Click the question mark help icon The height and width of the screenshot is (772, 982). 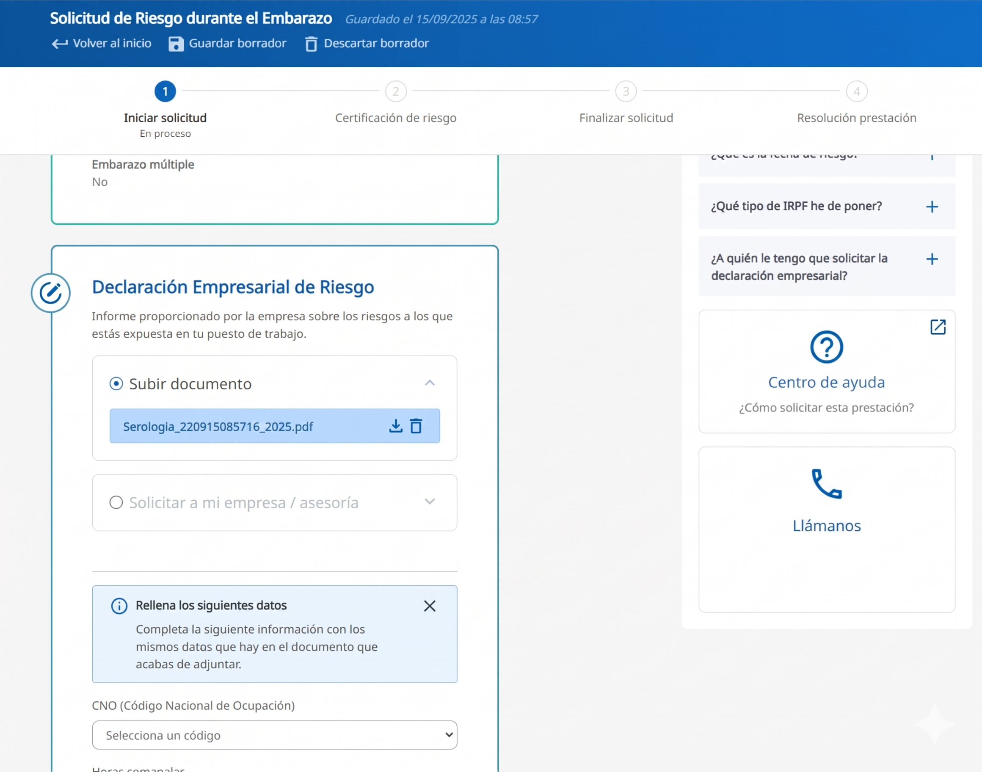click(x=826, y=347)
